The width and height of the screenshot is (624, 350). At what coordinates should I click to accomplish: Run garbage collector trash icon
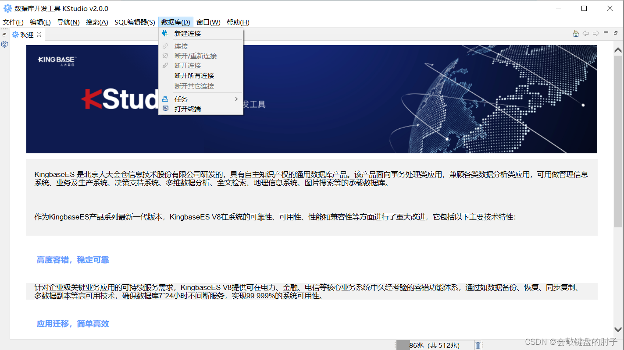coord(478,346)
